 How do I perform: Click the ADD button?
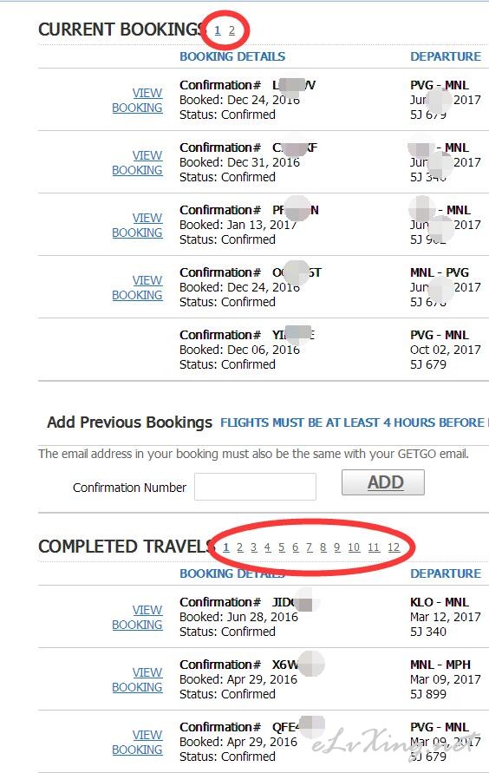(383, 482)
